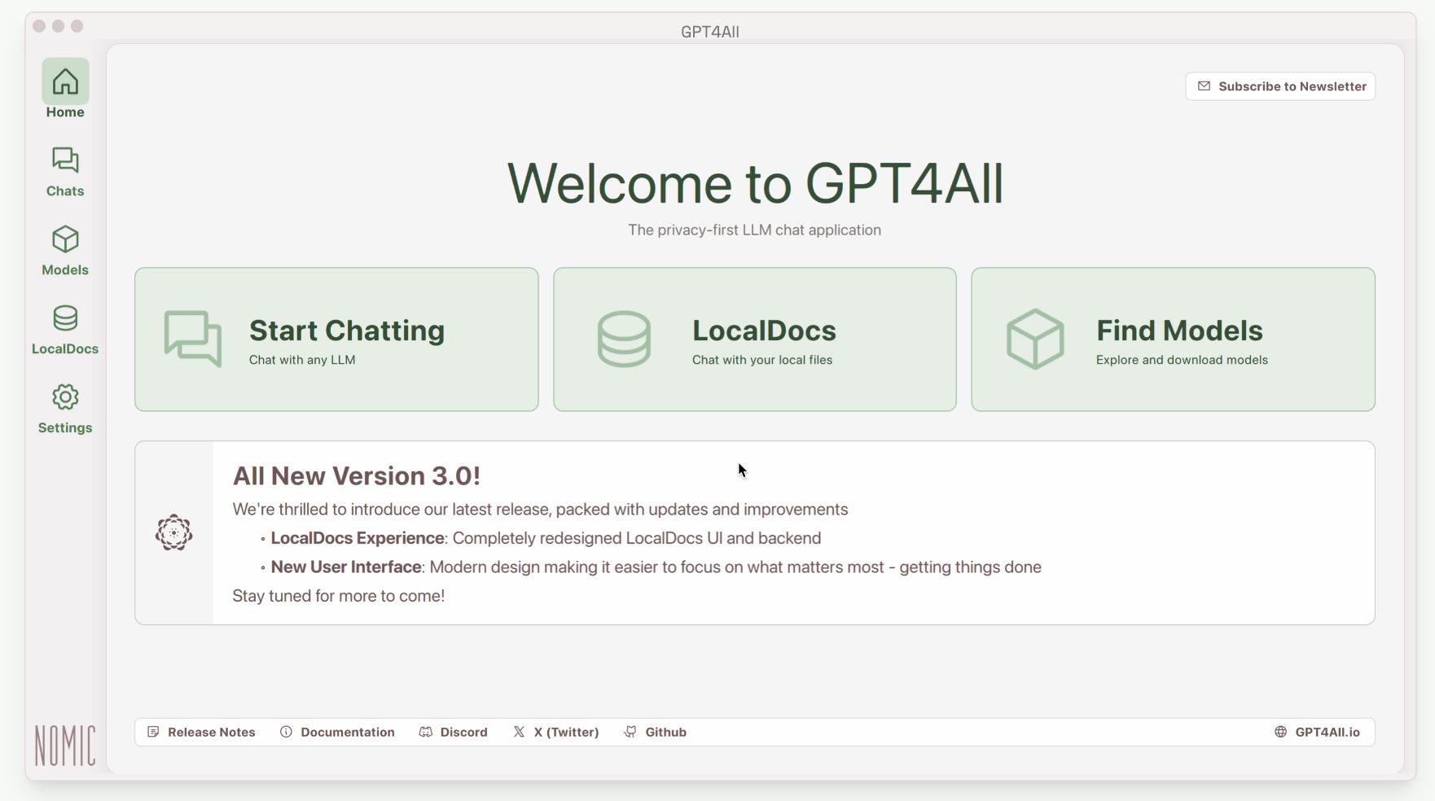1435x801 pixels.
Task: Click 'Stay tuned for more to come!' text
Action: pos(339,596)
